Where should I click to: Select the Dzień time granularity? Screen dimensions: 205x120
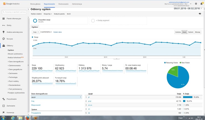coord(184,32)
